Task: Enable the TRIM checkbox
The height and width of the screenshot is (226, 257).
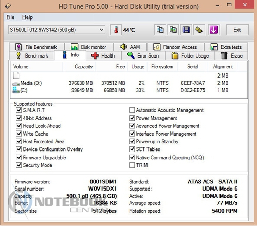Action: point(132,165)
